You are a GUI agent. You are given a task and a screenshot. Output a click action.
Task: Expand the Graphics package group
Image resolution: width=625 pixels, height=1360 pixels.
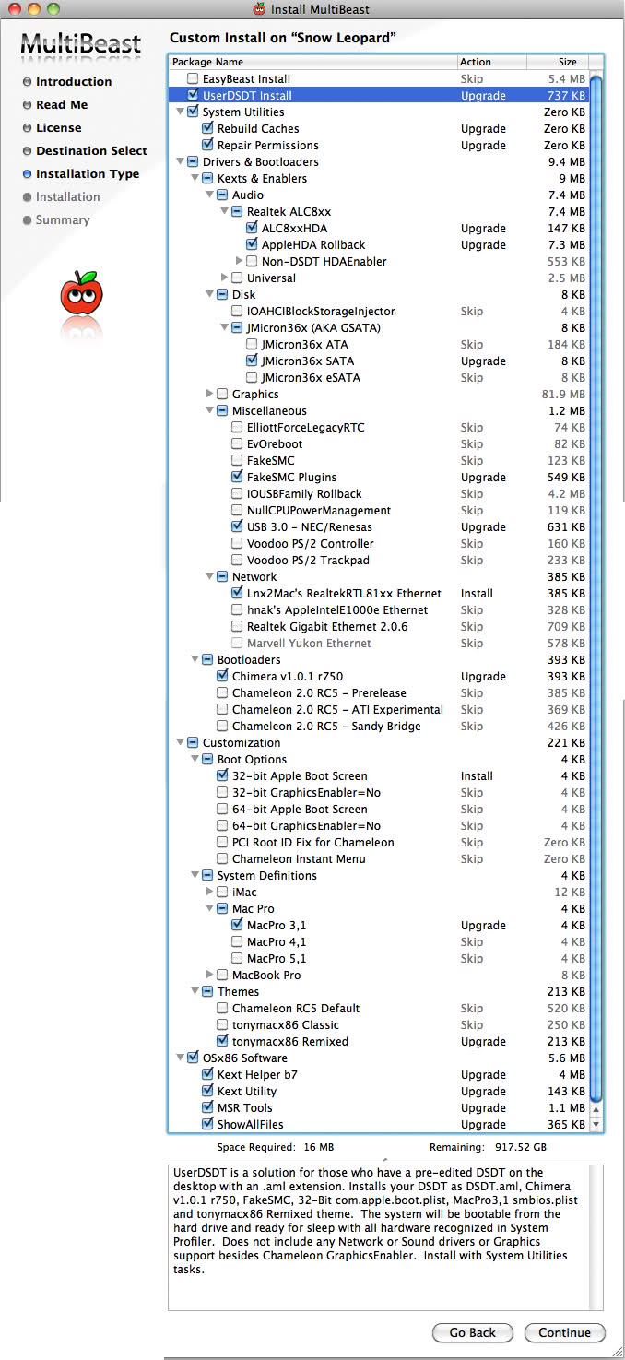tap(209, 395)
